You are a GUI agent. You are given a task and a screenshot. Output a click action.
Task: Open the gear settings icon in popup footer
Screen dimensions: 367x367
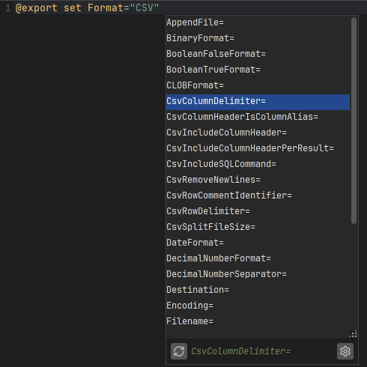(345, 351)
